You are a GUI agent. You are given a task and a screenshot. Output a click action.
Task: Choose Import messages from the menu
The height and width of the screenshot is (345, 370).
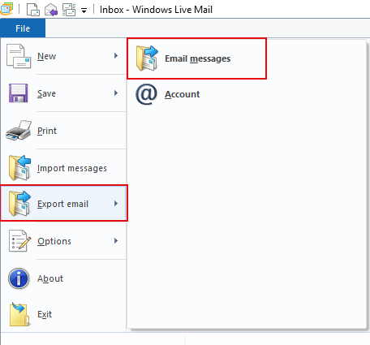click(63, 168)
